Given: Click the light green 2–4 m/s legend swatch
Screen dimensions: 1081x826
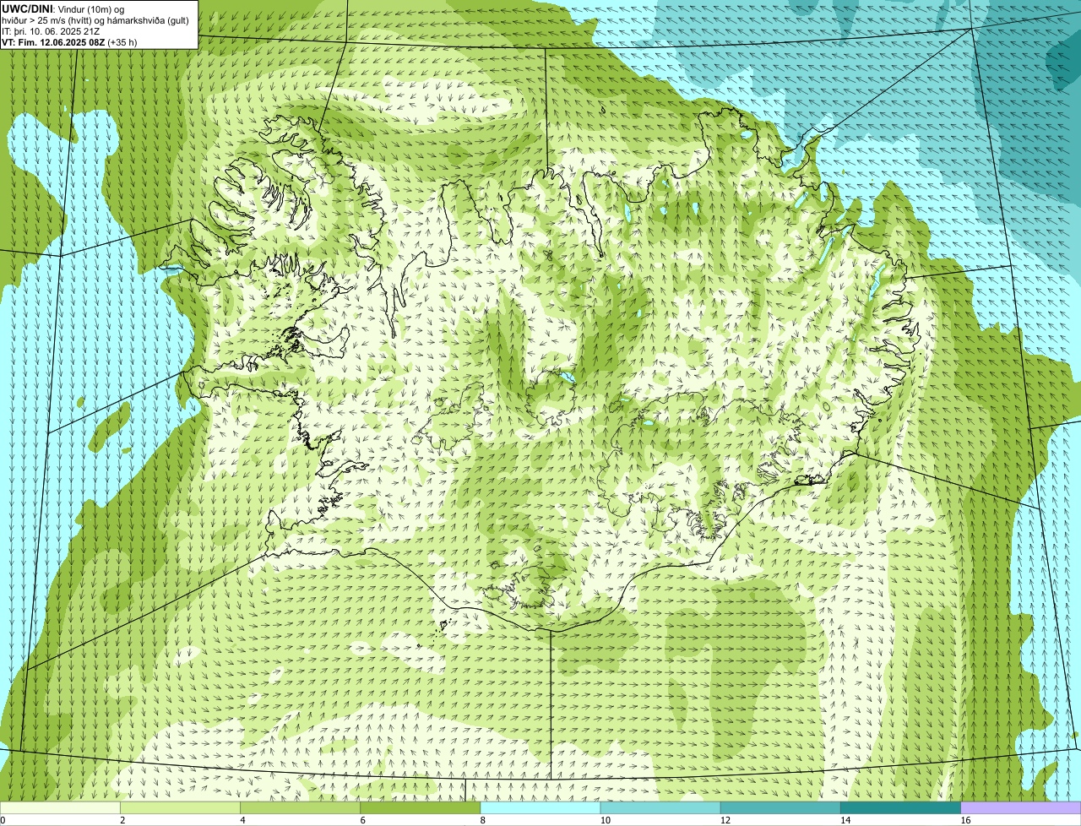Looking at the screenshot, I should (181, 807).
